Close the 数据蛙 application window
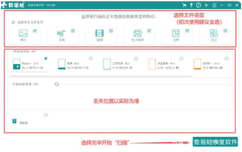The width and height of the screenshot is (242, 152). pyautogui.click(x=237, y=5)
